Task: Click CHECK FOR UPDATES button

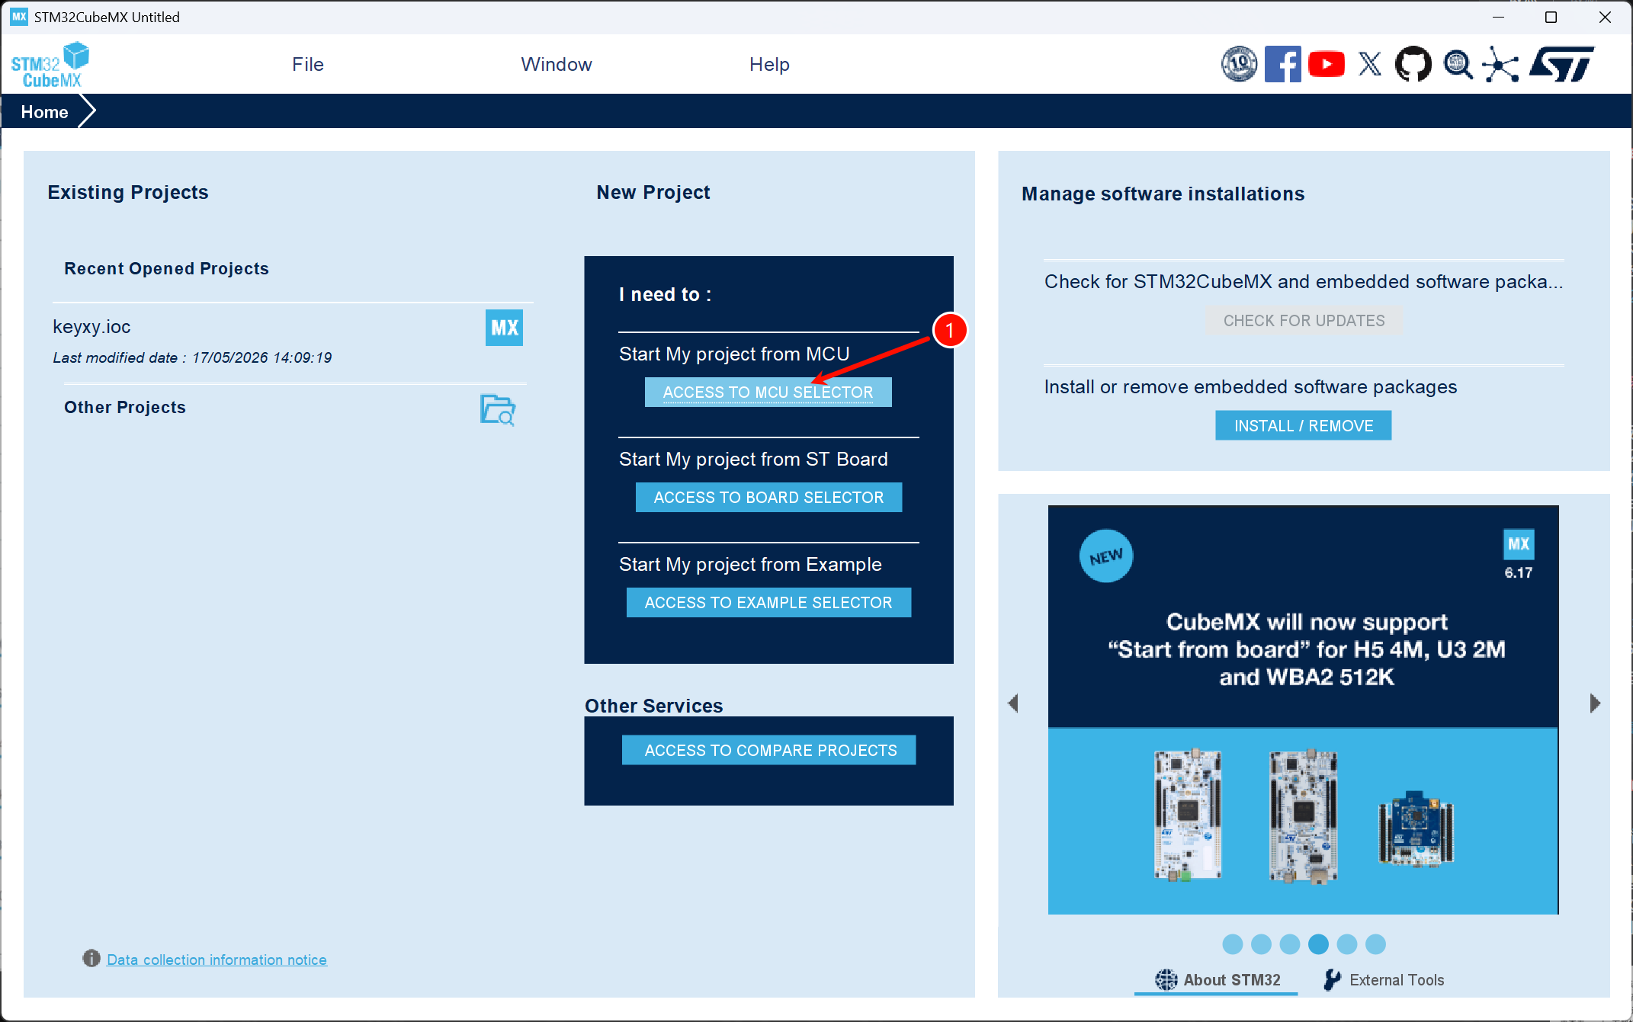Action: 1304,321
